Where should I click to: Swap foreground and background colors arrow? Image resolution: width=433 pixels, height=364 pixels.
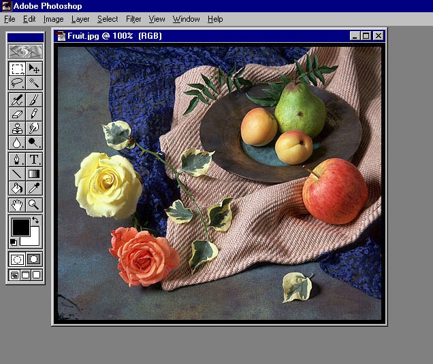click(35, 220)
